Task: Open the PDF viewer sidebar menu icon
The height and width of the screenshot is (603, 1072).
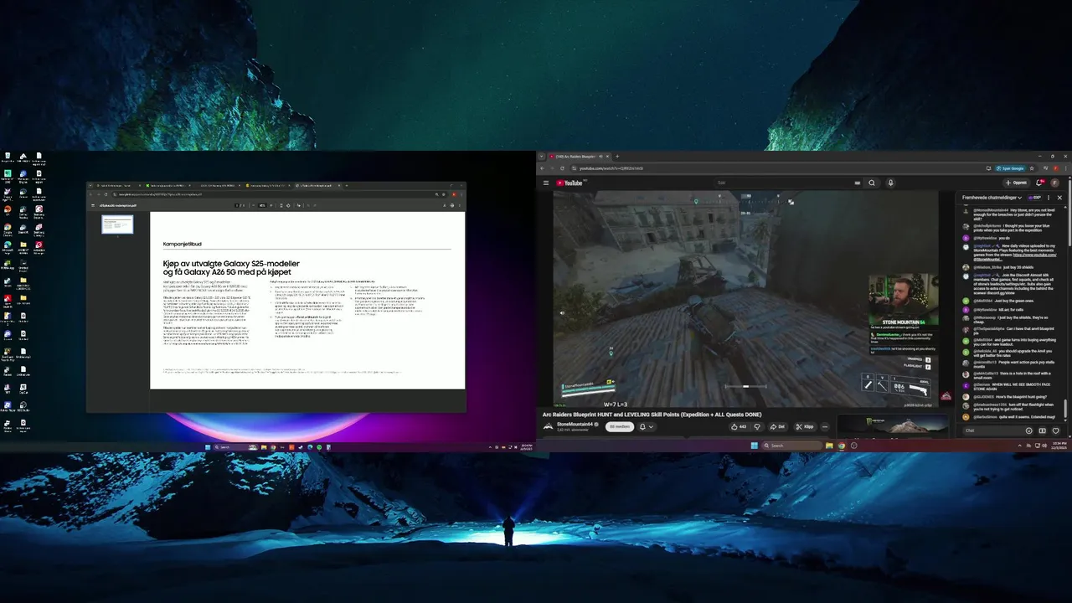Action: (x=93, y=205)
